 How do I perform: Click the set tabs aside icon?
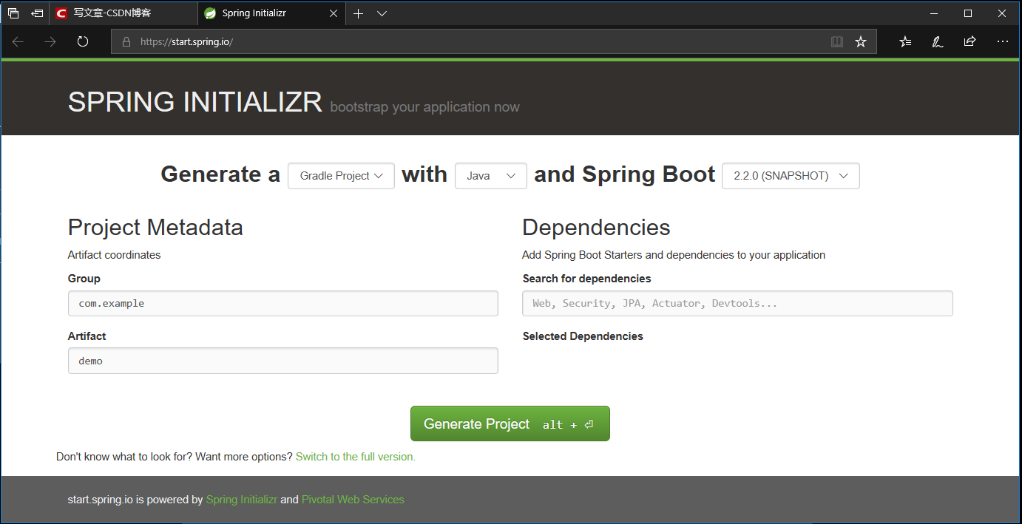coord(37,13)
